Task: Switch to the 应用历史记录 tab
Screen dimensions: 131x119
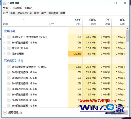Action: pyautogui.click(x=25, y=13)
